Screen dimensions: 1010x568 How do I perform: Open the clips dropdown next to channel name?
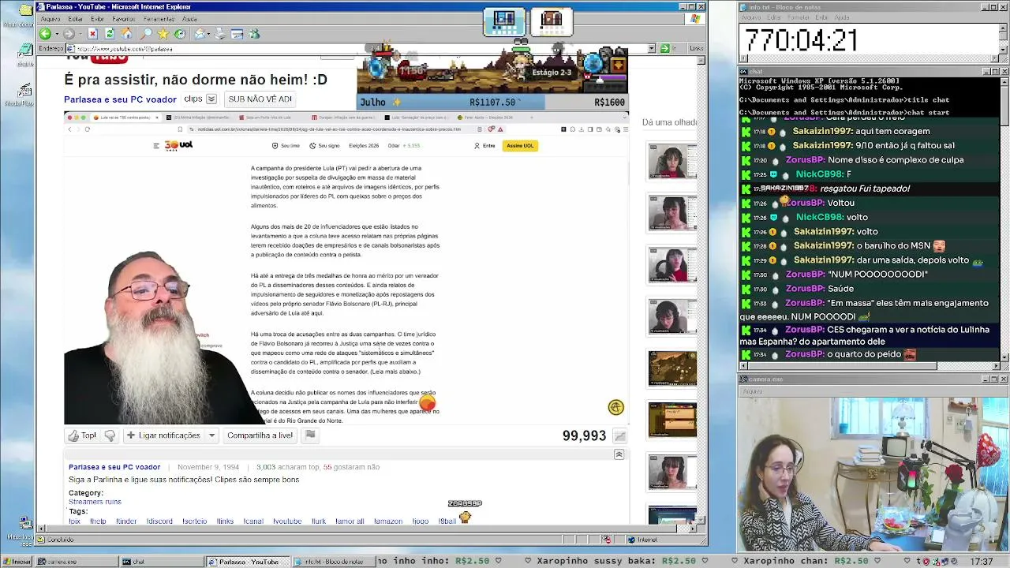point(211,99)
